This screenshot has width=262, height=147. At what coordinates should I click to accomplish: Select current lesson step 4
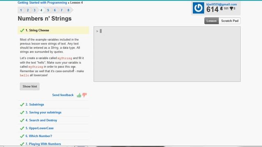coord(41,10)
